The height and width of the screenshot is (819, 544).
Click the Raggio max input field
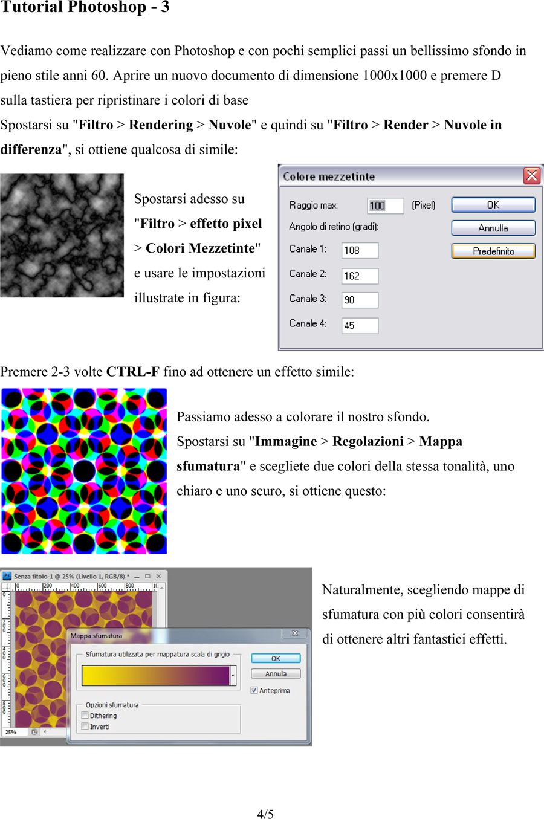[386, 206]
